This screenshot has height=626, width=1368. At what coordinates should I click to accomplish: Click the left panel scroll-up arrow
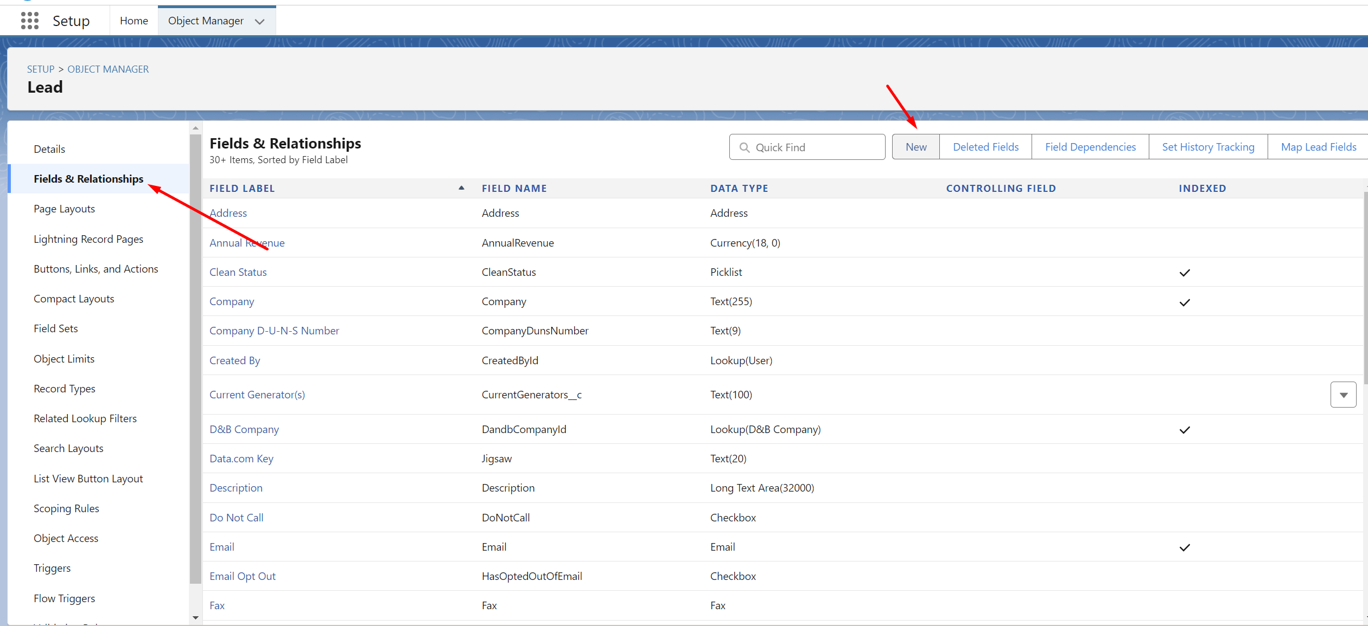pyautogui.click(x=196, y=128)
